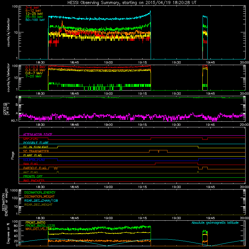Select the BAD_PACKETS flag label
249x249 pixels.
[x=34, y=181]
